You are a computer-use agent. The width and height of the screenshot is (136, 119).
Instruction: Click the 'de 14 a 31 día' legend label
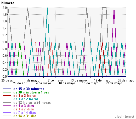coord(25,116)
